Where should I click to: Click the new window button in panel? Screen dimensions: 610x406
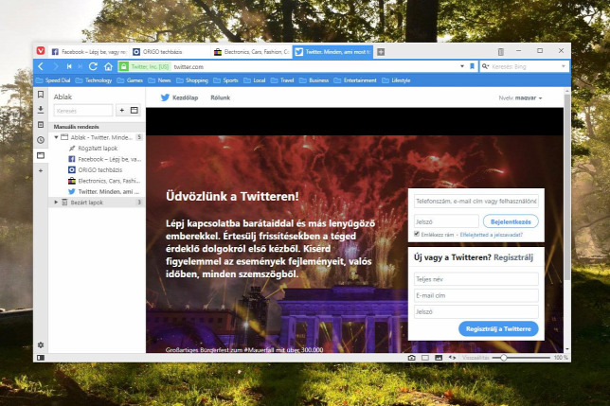click(x=135, y=111)
